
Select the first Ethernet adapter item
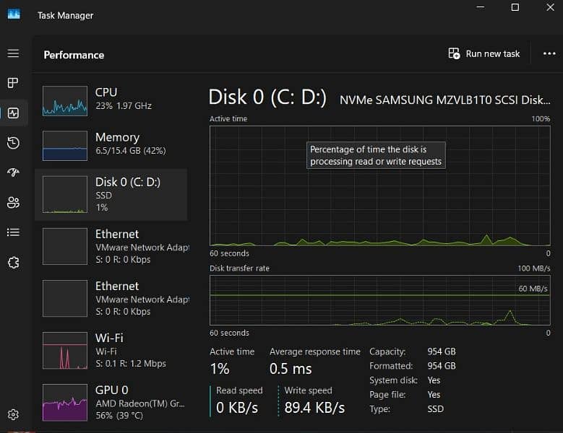[111, 246]
